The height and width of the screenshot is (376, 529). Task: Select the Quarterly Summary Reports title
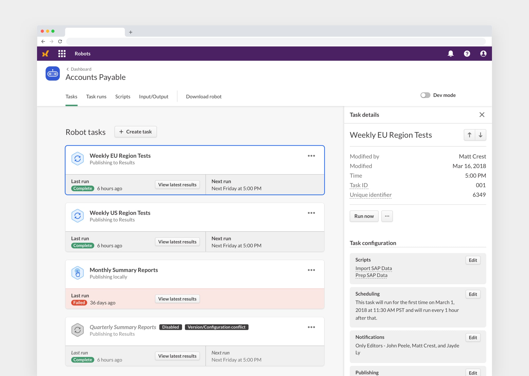(x=123, y=327)
